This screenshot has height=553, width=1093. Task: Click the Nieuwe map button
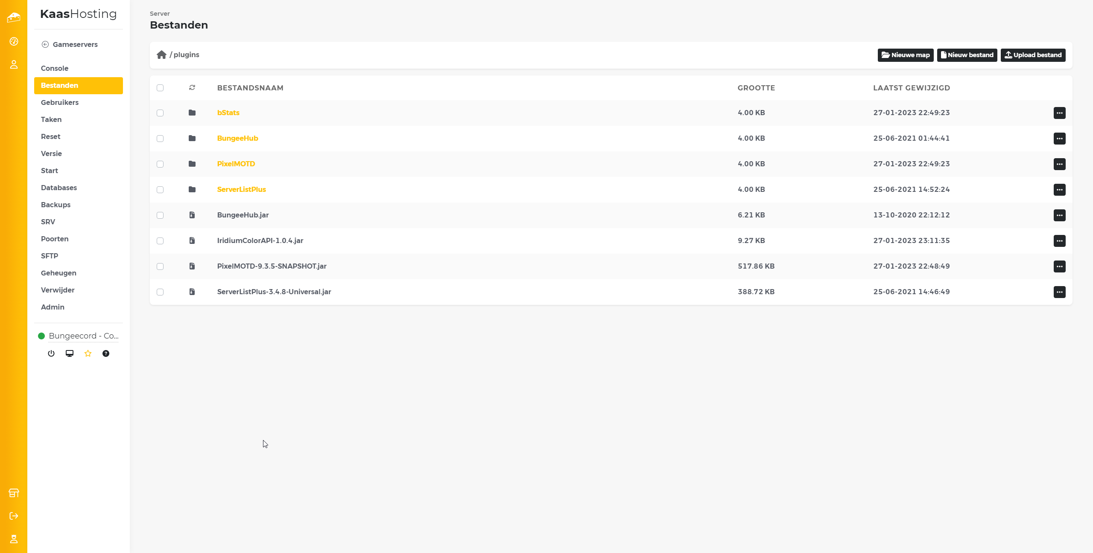coord(905,55)
